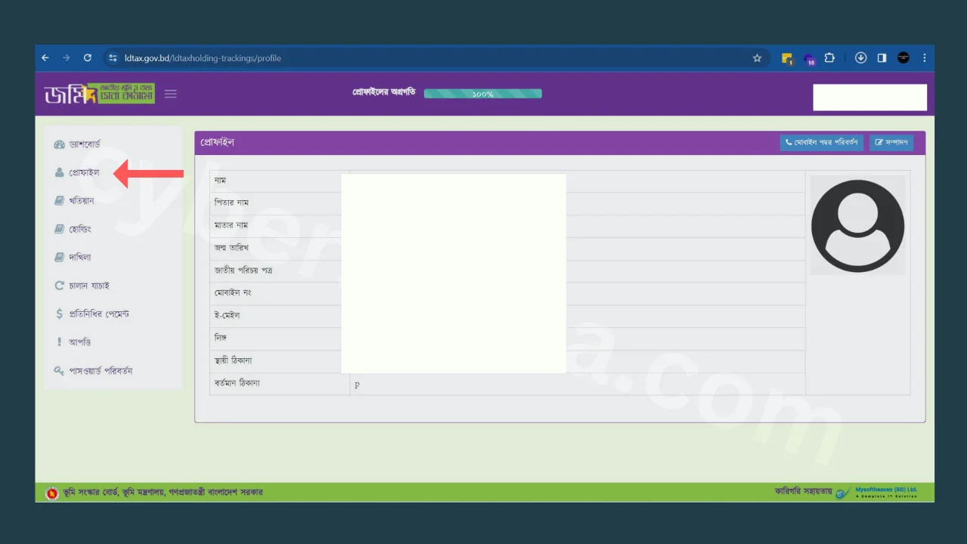Bookmark the page with the star icon
967x544 pixels.
pos(757,58)
